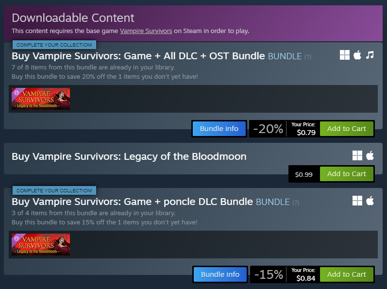
Task: Add the $0.79 bundle to cart
Action: tap(347, 129)
